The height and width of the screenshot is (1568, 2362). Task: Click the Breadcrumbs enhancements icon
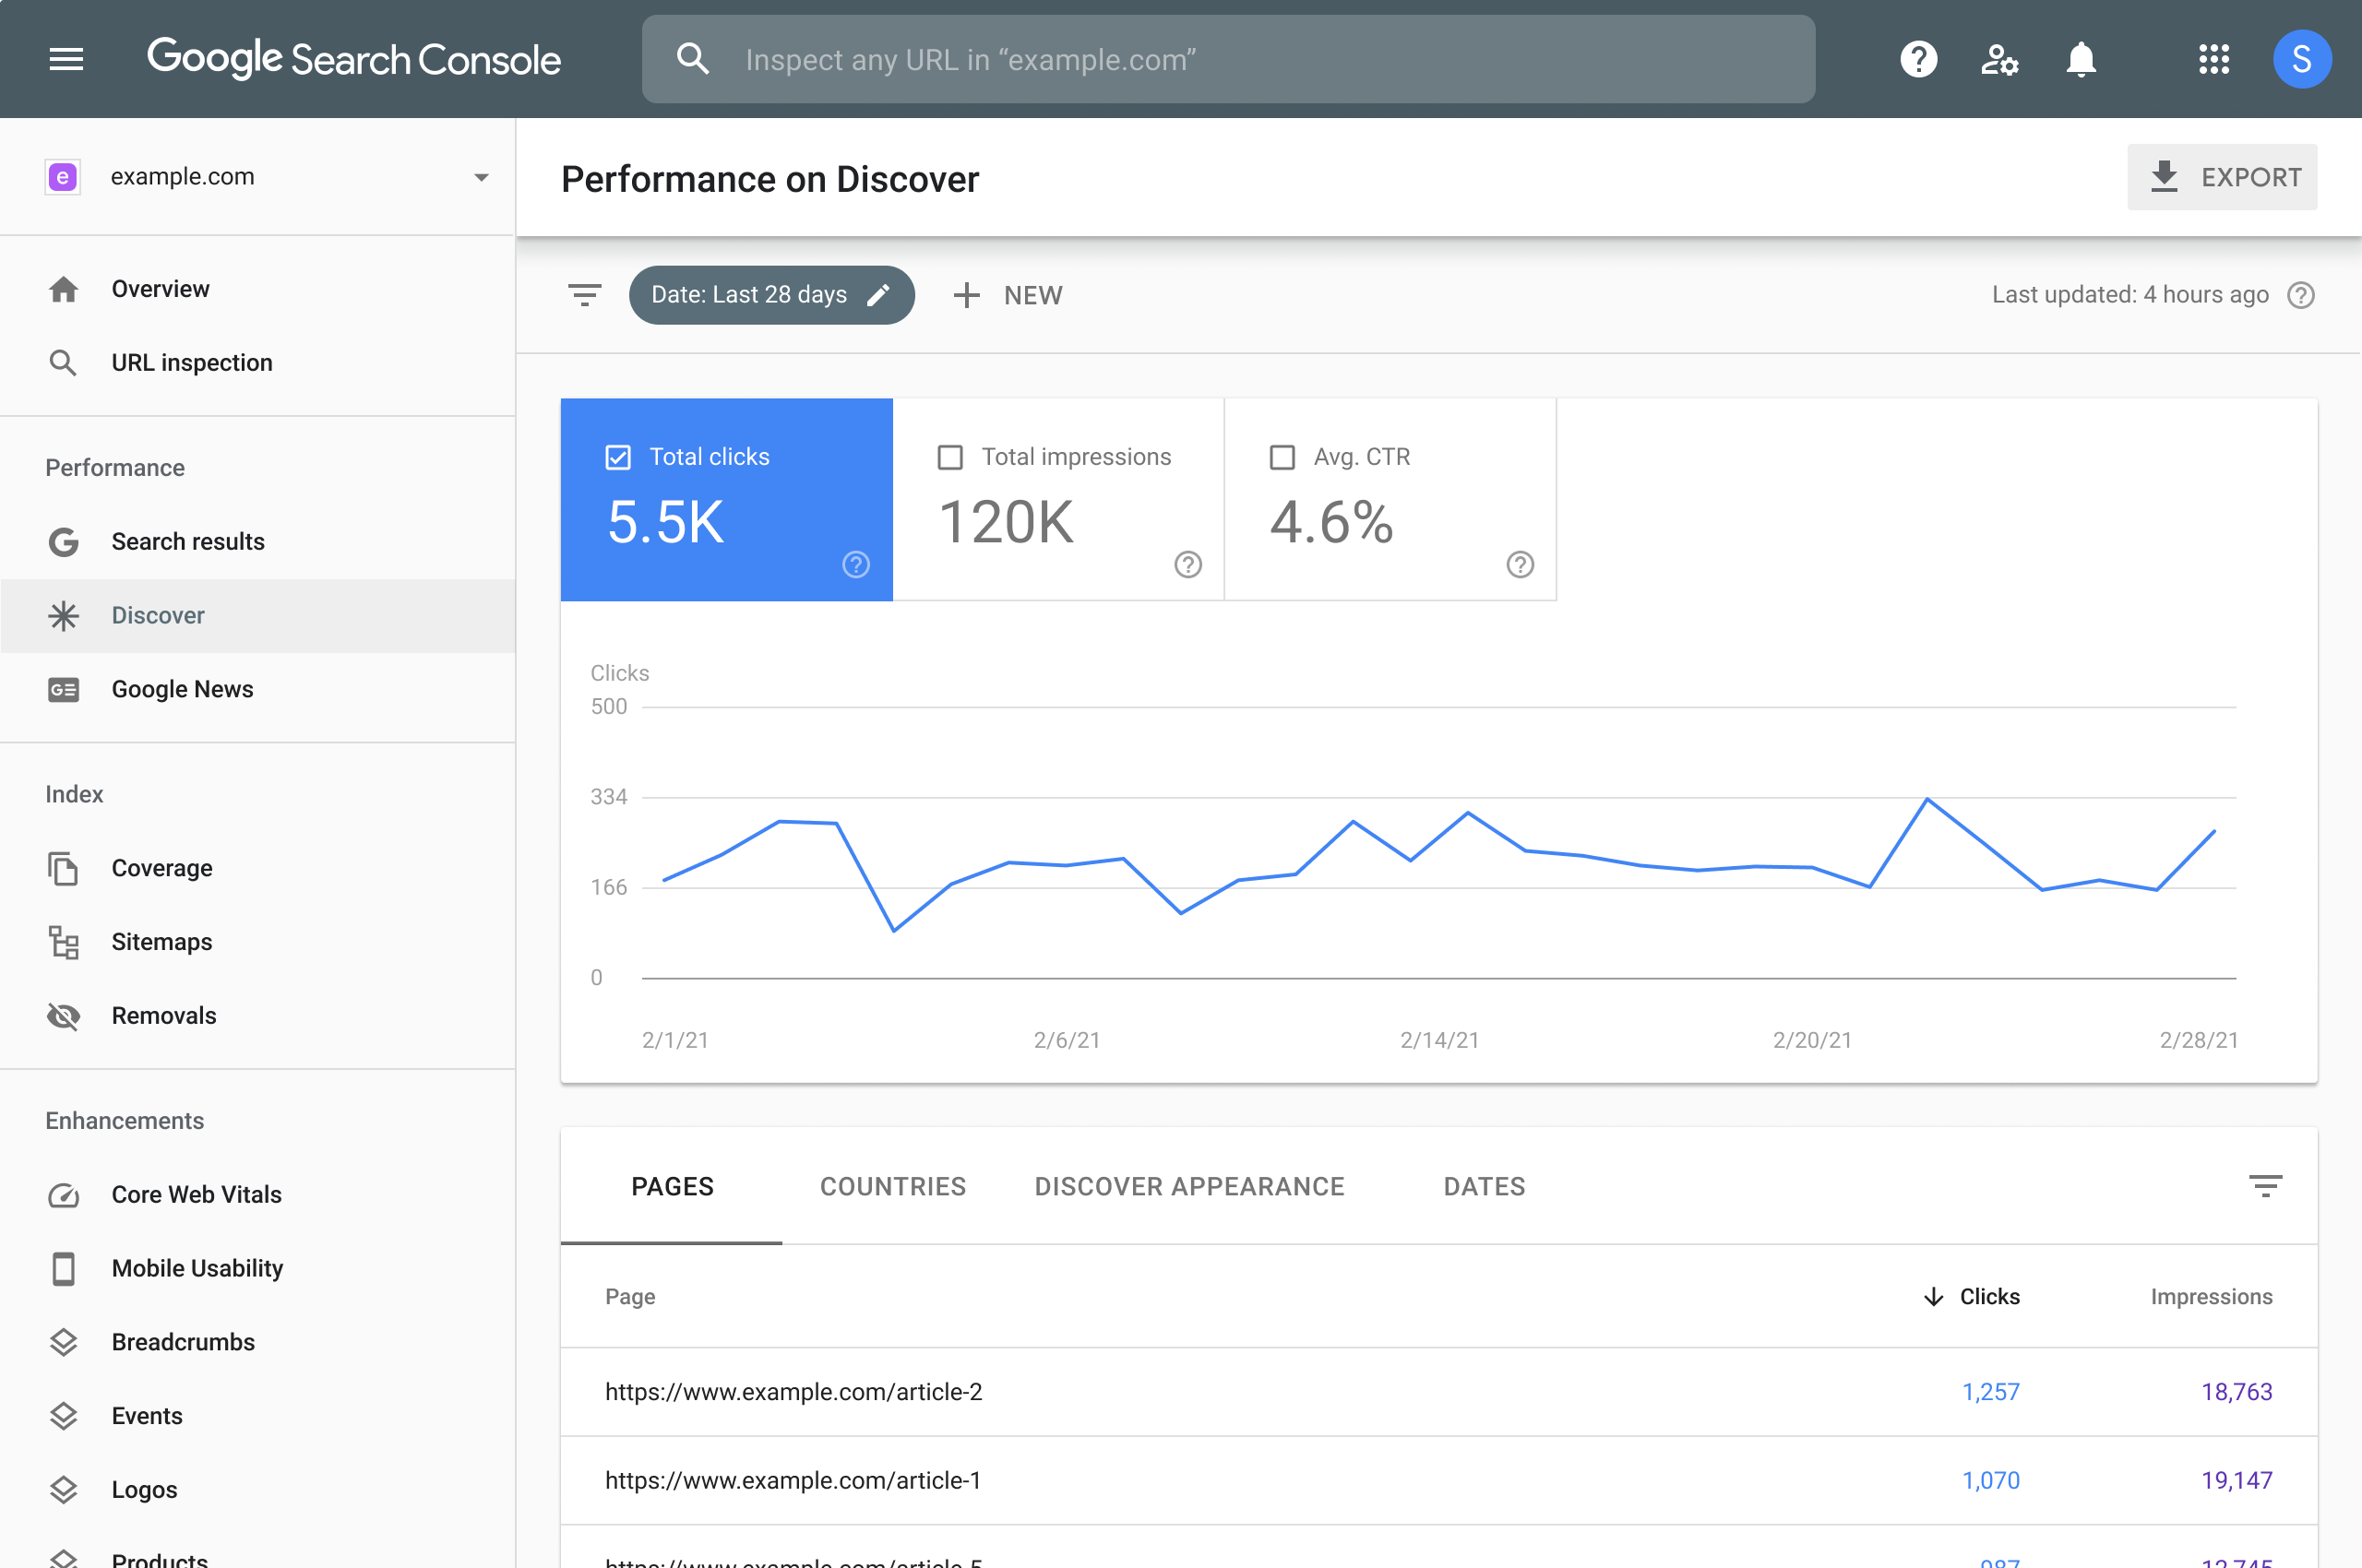[x=63, y=1340]
